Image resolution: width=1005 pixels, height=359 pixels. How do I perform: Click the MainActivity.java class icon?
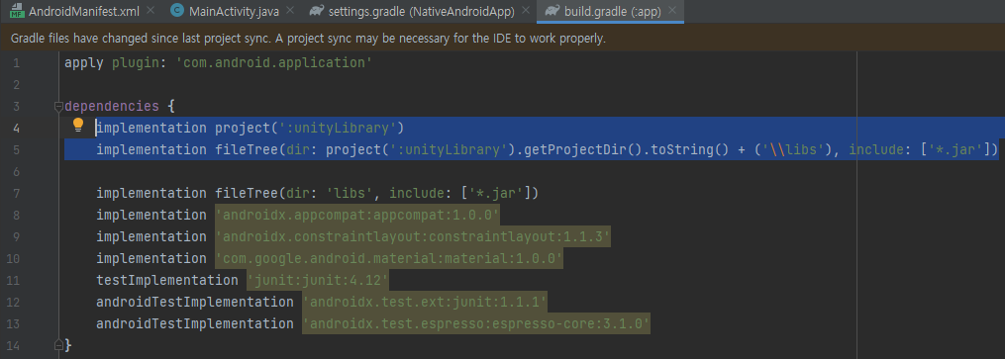[177, 11]
